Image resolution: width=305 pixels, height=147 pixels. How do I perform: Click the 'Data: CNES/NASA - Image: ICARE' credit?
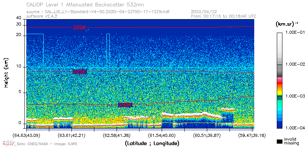[47, 144]
